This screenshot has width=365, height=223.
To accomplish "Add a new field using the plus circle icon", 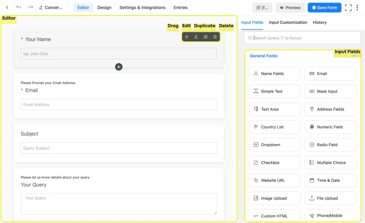I will click(x=119, y=67).
